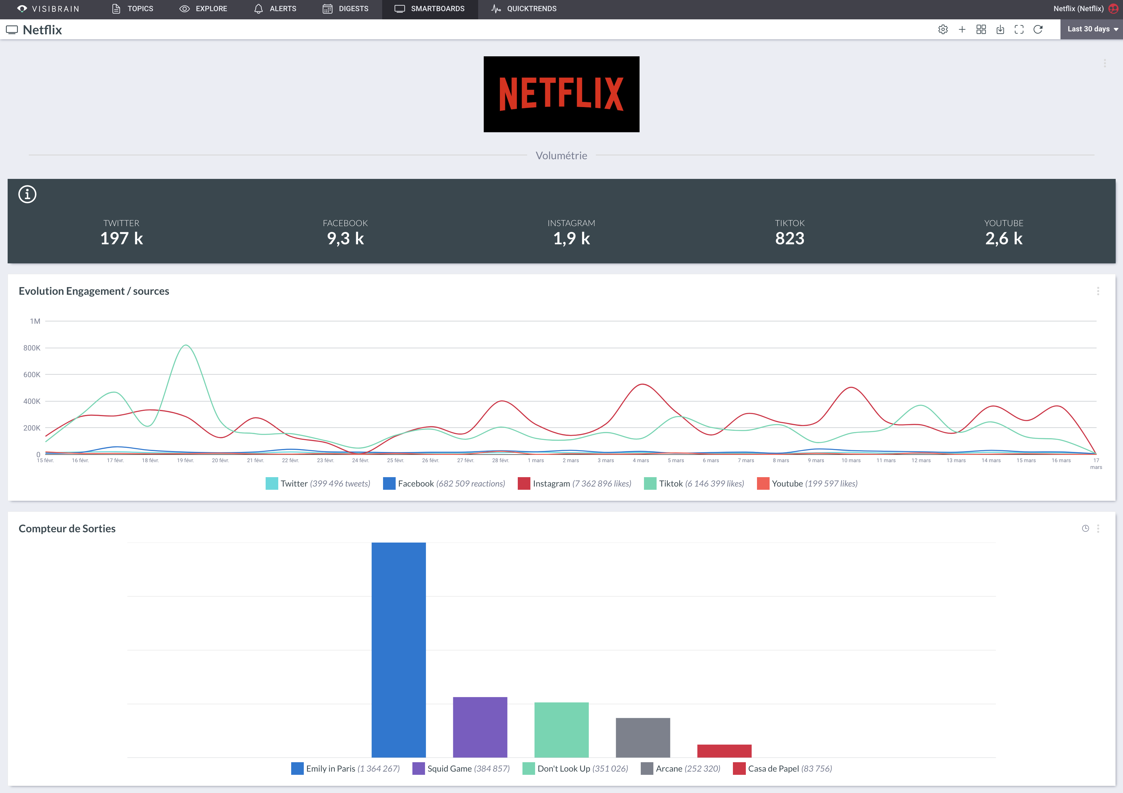Click the red Casa de Papel bar

tap(724, 751)
